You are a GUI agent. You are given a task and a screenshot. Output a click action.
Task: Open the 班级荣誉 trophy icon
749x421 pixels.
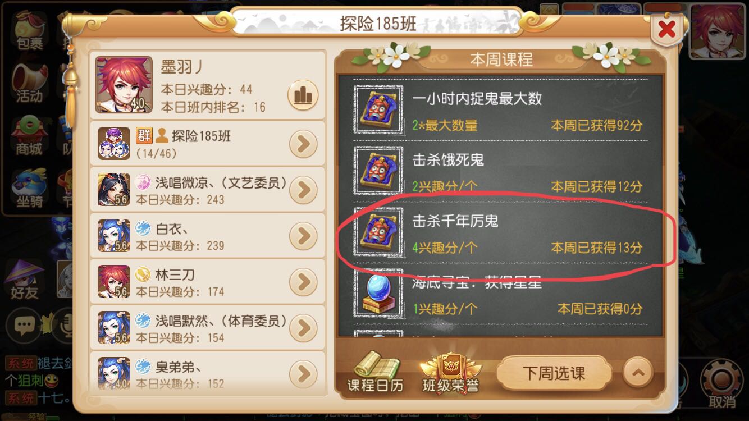pyautogui.click(x=451, y=371)
